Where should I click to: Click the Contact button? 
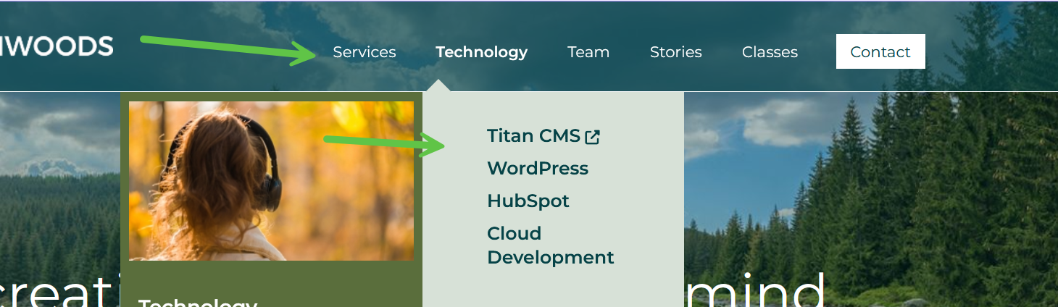[880, 51]
